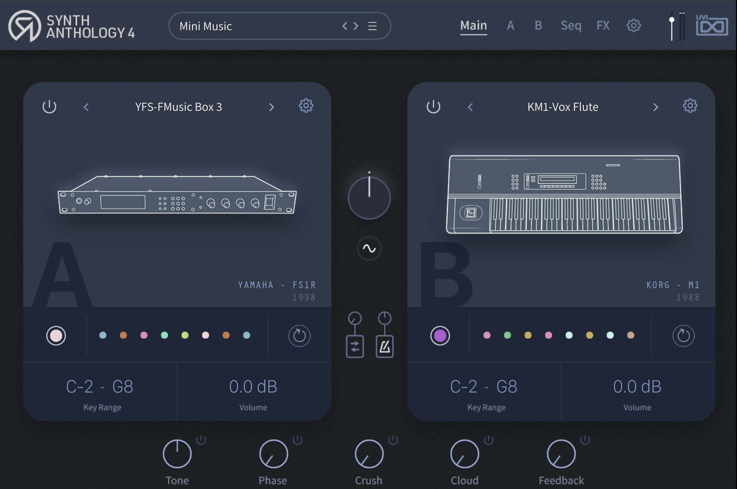Click the swap arrows icon in center
Viewport: 737px width, 489px height.
coord(355,347)
